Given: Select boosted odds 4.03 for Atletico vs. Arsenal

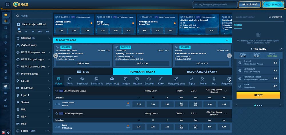Looking at the screenshot, I should pyautogui.click(x=83, y=64).
